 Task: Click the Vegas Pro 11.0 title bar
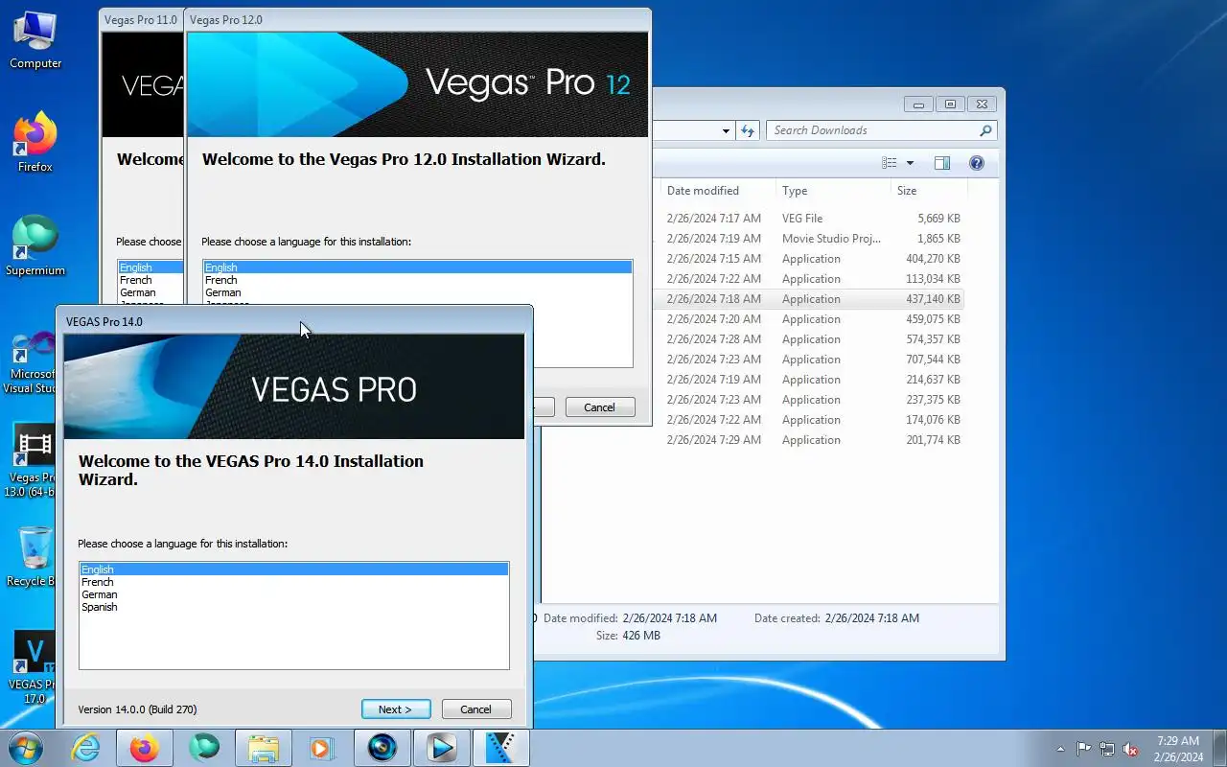pos(142,19)
